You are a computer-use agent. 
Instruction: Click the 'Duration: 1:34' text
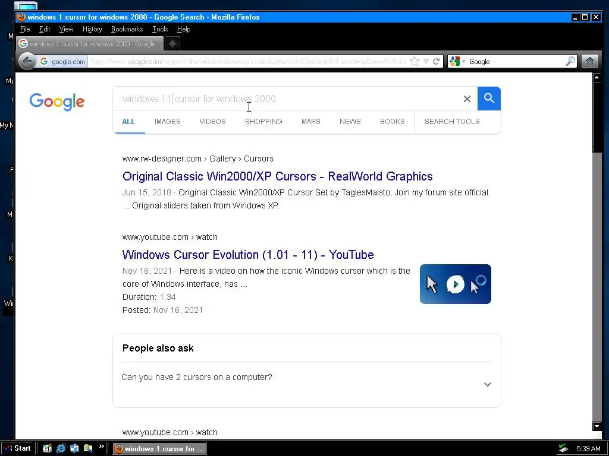click(x=149, y=297)
